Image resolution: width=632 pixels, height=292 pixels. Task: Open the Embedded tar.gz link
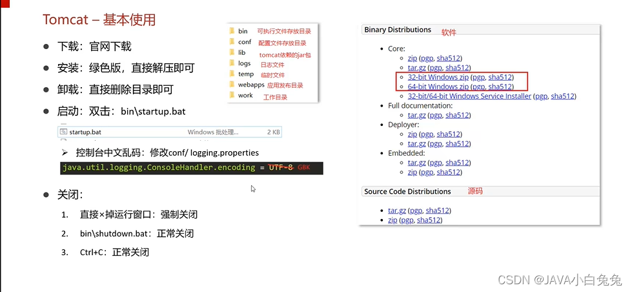coord(417,163)
